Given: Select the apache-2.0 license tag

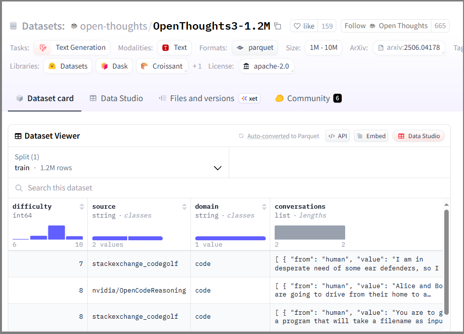Looking at the screenshot, I should click(x=266, y=66).
